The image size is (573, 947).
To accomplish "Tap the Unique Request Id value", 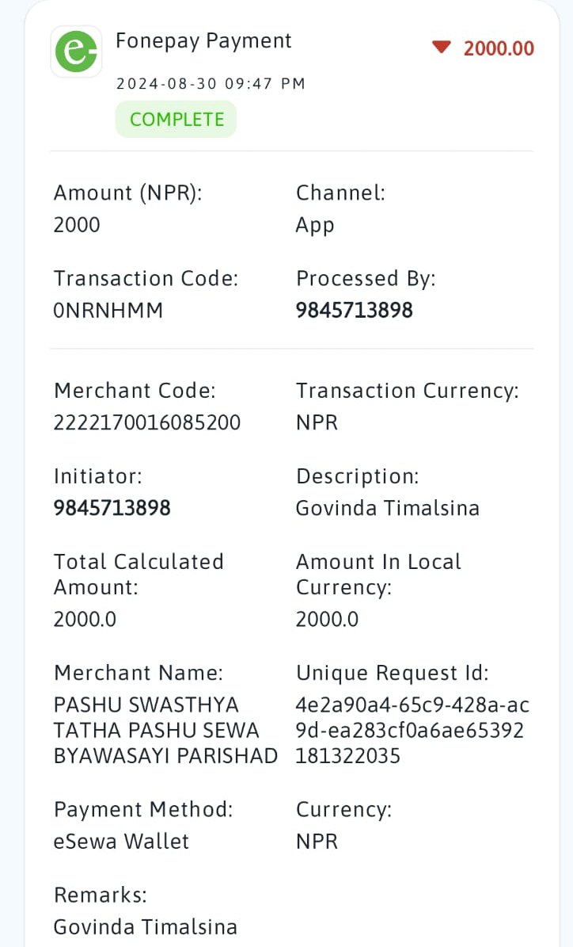I will tap(412, 730).
